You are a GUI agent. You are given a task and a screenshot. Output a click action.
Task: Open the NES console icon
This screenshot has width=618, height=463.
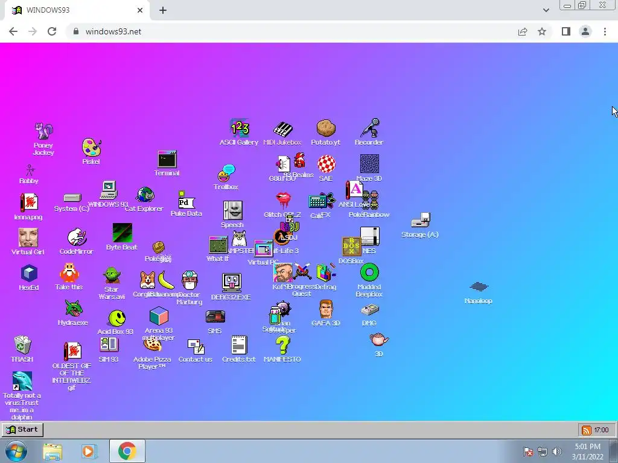coord(370,236)
